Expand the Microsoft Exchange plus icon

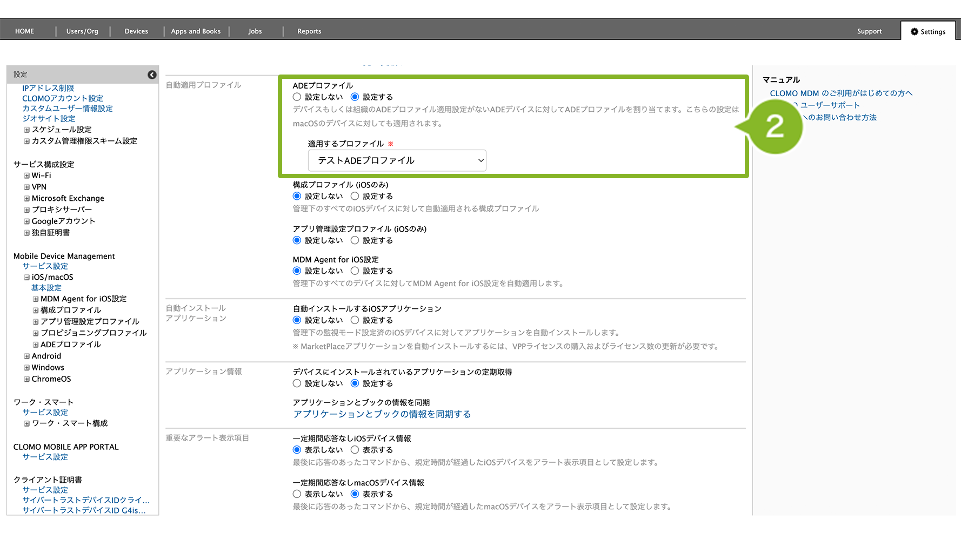[x=26, y=198]
